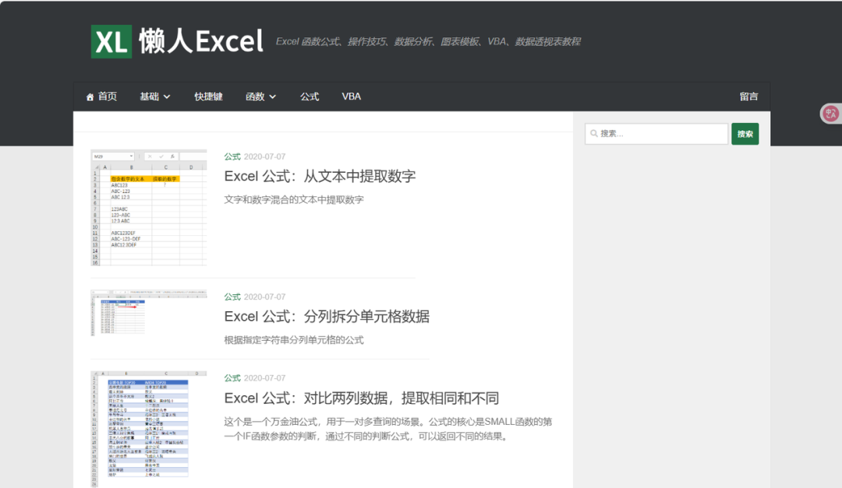Expand the 函数 dropdown menu
Image resolution: width=842 pixels, height=488 pixels.
[x=260, y=97]
